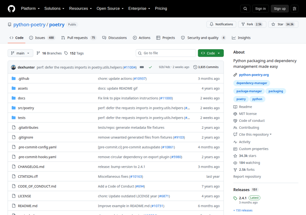This screenshot has width=306, height=215.
Task: Click the .gitignore file icon
Action: (x=14, y=137)
